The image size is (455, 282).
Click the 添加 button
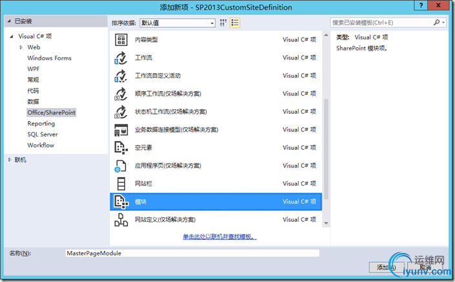point(386,267)
